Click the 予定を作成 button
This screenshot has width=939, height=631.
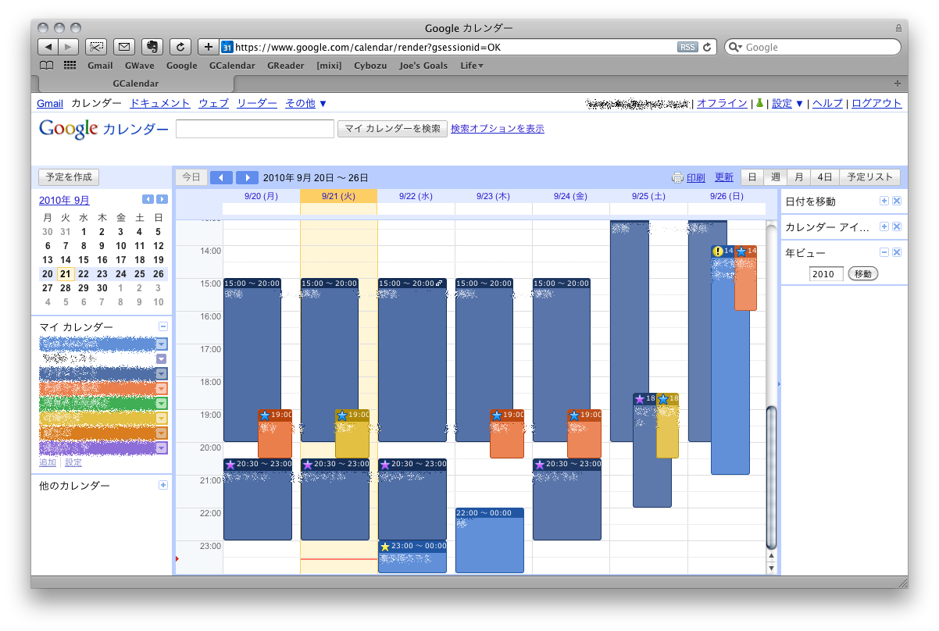click(x=69, y=177)
